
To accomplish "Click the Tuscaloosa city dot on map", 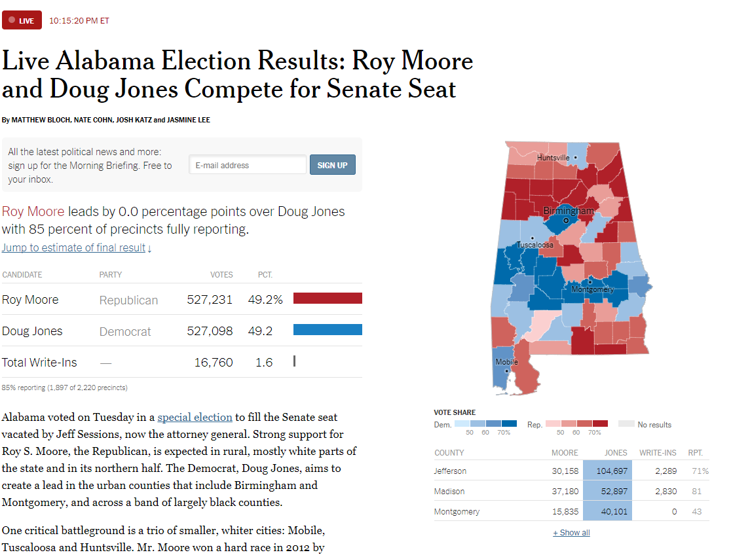I will coord(533,238).
